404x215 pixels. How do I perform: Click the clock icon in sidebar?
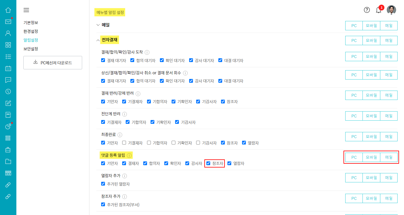pos(8,91)
